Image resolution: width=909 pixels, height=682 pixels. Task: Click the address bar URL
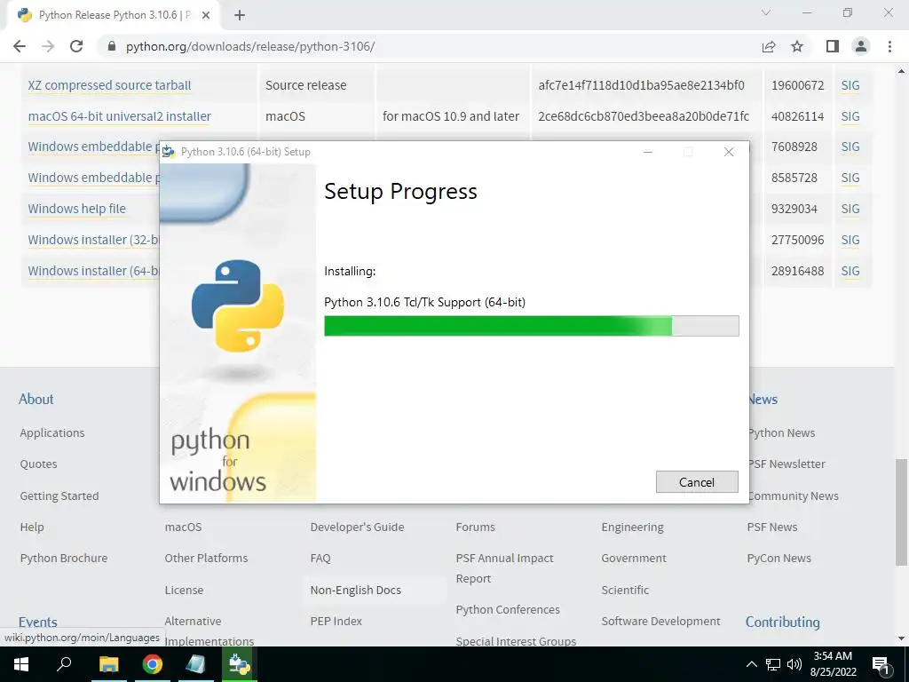(x=249, y=46)
